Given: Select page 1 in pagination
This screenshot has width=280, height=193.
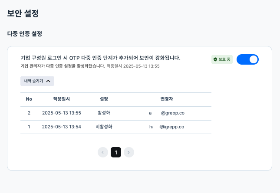Looking at the screenshot, I should tap(116, 152).
